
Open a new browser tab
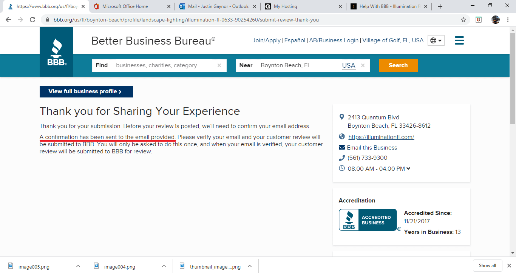[440, 6]
